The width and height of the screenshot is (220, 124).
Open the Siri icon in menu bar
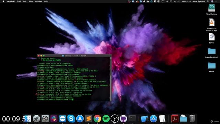pyautogui.click(x=212, y=1)
